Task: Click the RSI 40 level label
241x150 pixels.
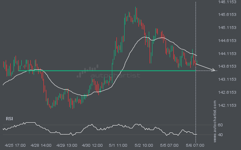Action: (220, 135)
